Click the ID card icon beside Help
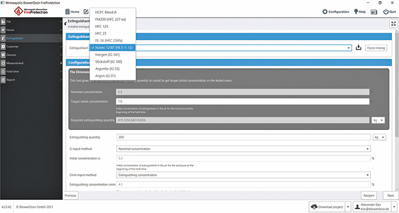 click(374, 12)
